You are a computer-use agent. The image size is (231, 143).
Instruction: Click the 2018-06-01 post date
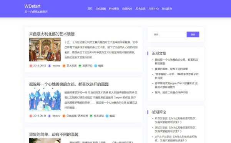coord(40,66)
